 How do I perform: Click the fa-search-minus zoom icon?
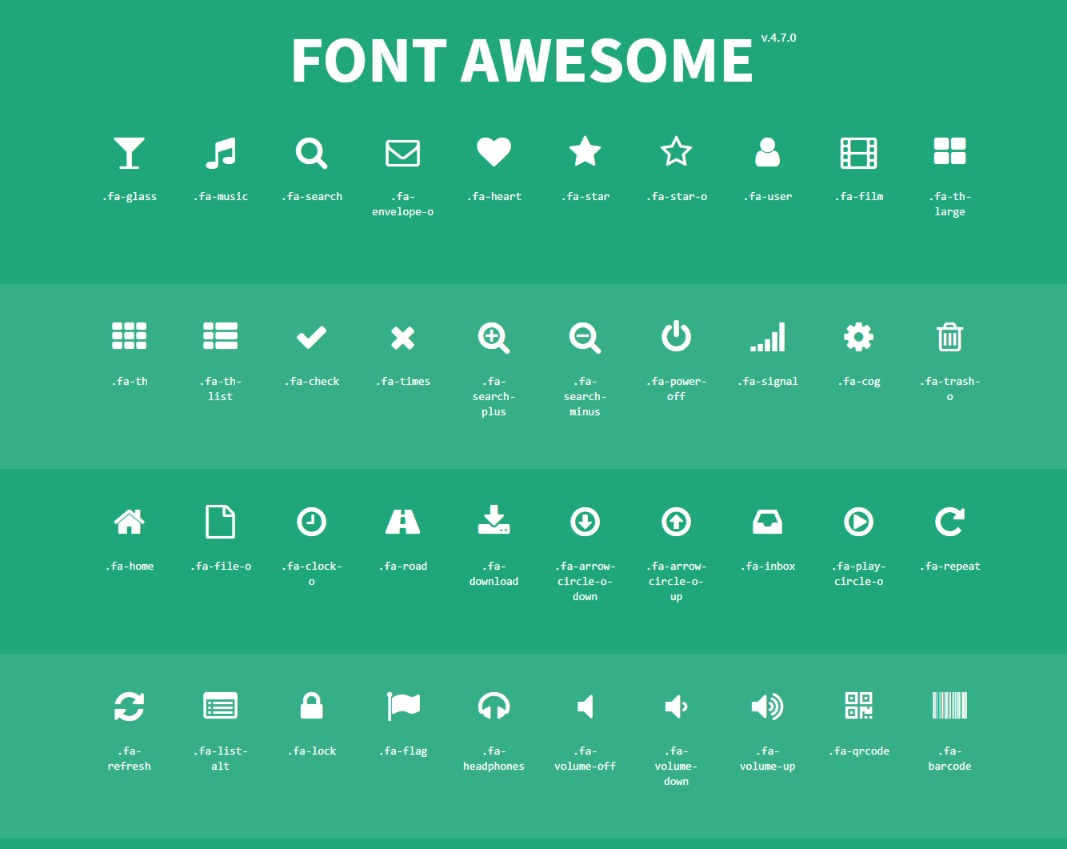point(585,338)
